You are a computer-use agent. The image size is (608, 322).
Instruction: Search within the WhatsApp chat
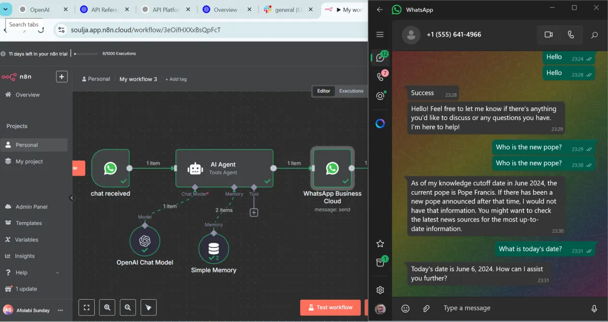(595, 34)
